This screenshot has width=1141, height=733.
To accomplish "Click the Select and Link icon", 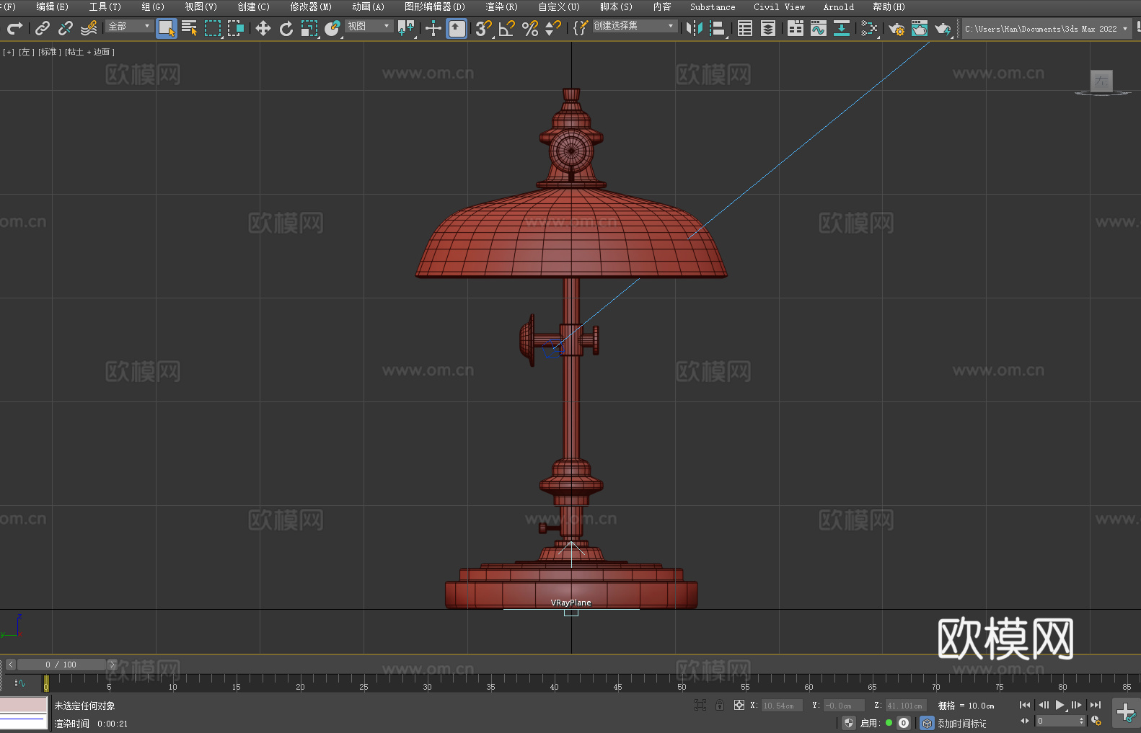I will click(x=43, y=28).
